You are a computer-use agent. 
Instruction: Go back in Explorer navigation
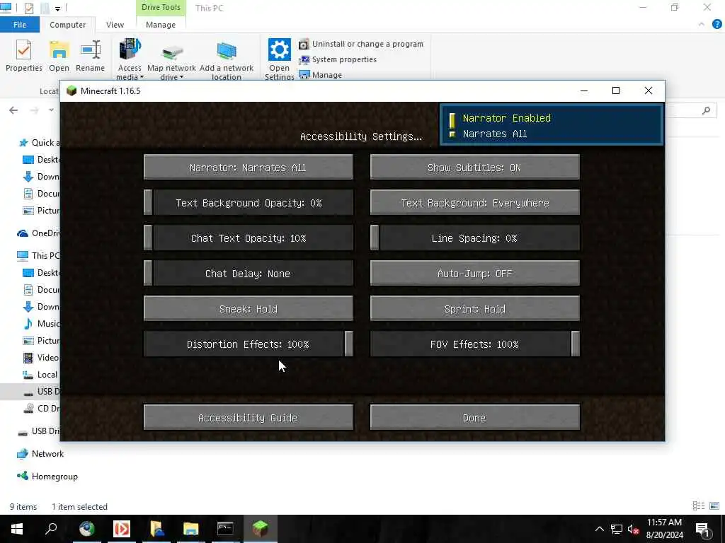click(13, 110)
